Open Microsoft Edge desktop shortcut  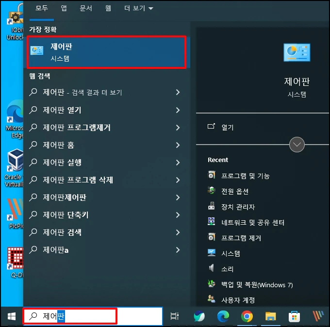click(14, 119)
